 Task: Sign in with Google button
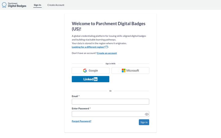click(x=91, y=71)
